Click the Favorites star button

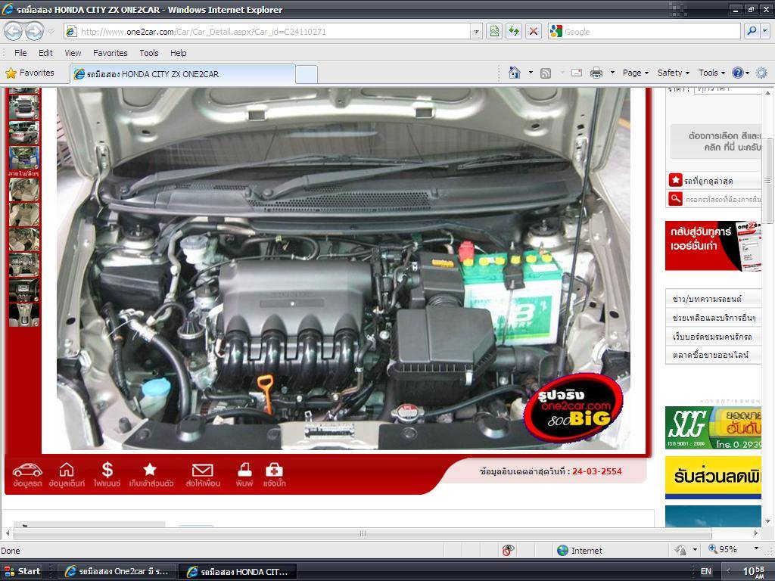click(30, 73)
